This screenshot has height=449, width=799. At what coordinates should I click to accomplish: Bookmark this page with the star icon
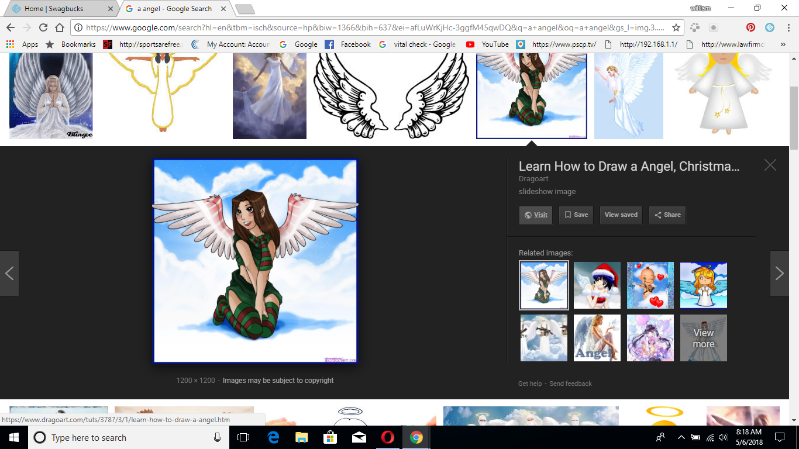(x=676, y=27)
